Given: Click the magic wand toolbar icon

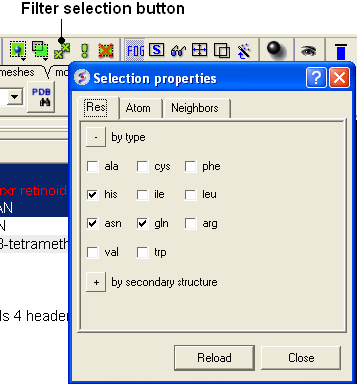Looking at the screenshot, I should (x=244, y=51).
